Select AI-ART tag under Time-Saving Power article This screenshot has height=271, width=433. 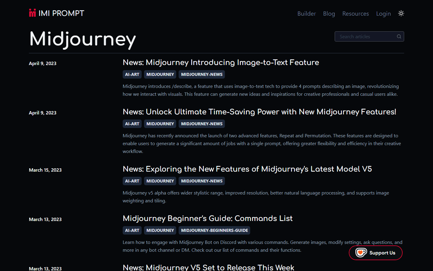point(132,124)
